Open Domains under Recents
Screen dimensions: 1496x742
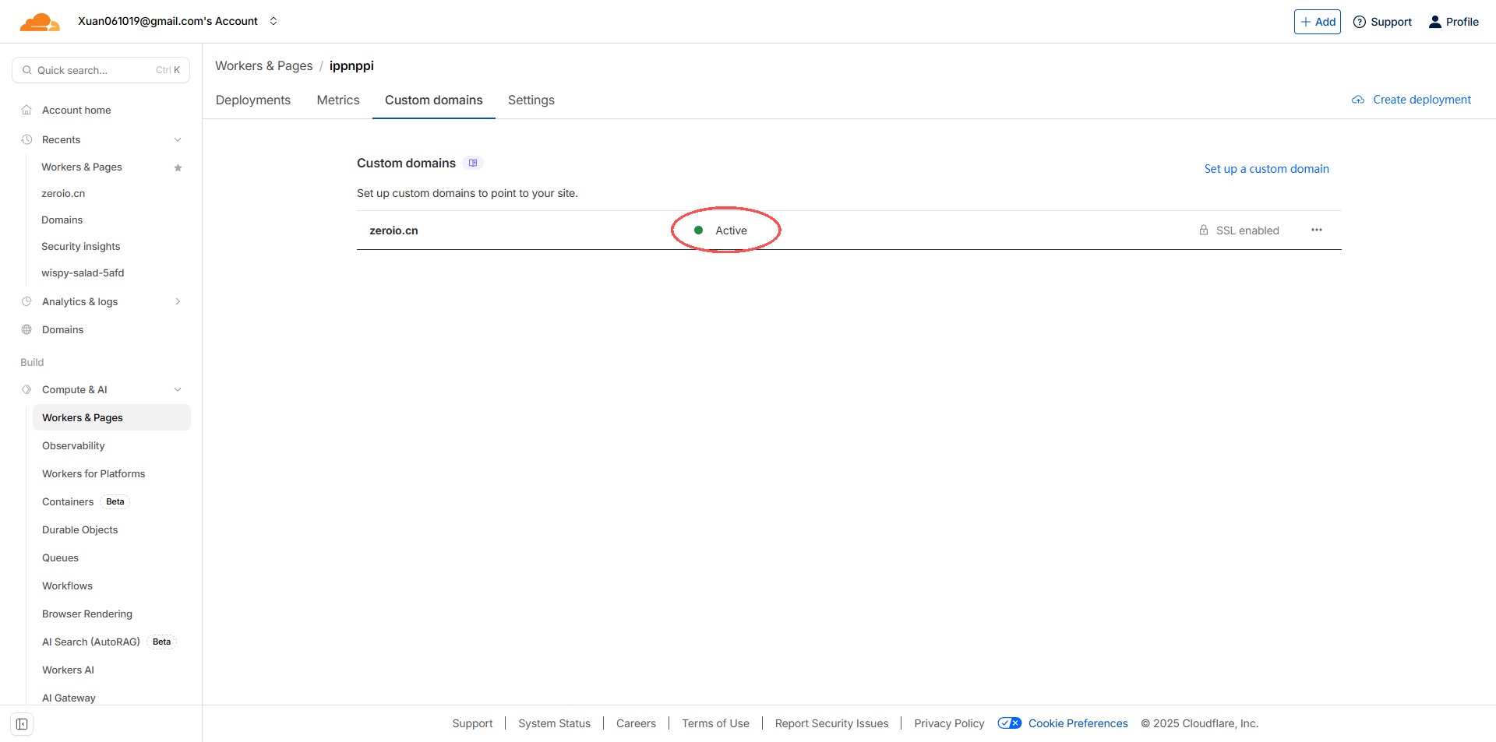click(62, 220)
